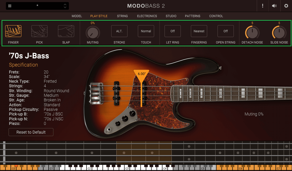Click the '70s J-Bass title
The image size is (292, 171).
(x=29, y=56)
